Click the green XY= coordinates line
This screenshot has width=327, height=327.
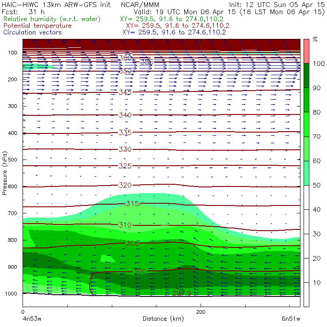coord(171,19)
